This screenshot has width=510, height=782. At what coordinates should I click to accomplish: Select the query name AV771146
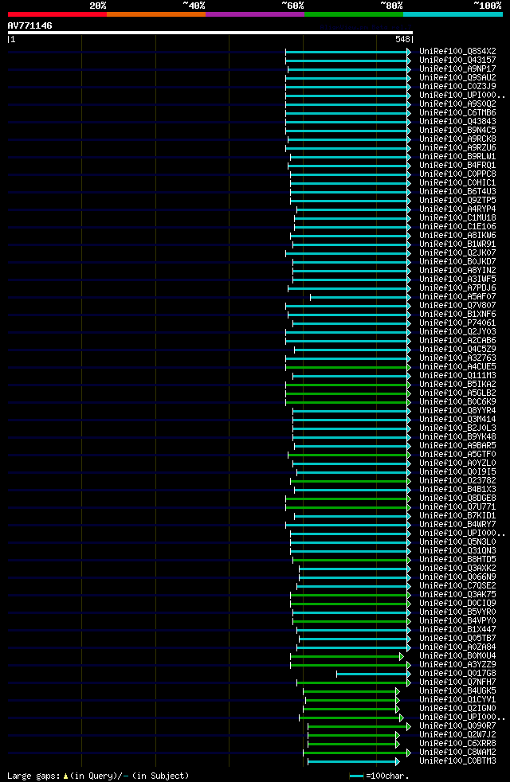tap(30, 25)
